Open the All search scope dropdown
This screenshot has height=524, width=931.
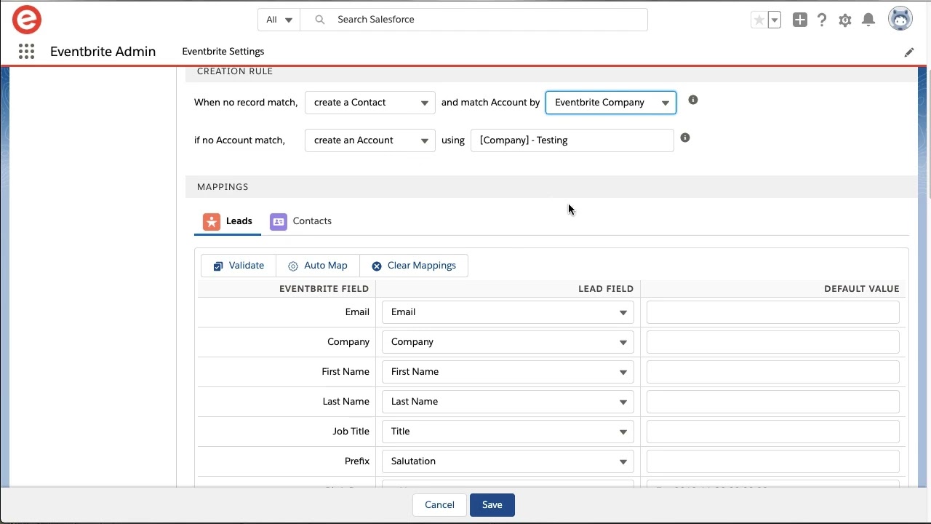[x=279, y=20]
